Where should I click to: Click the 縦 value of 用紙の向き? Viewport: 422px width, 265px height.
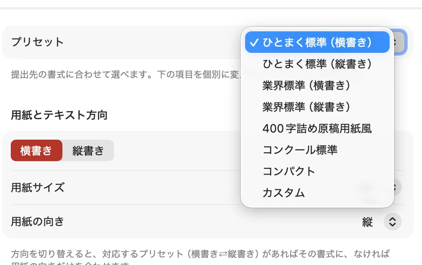[368, 222]
